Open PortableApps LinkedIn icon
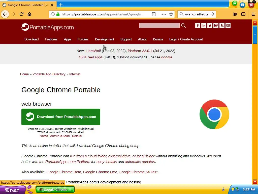Image resolution: width=258 pixels, height=194 pixels. pyautogui.click(x=204, y=26)
